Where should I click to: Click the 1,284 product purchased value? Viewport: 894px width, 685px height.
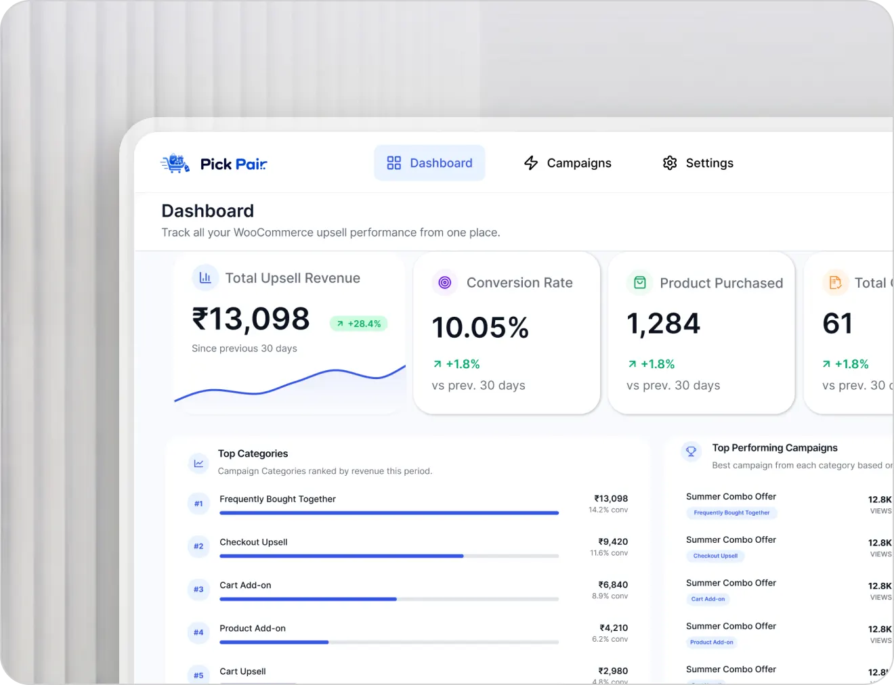click(664, 324)
